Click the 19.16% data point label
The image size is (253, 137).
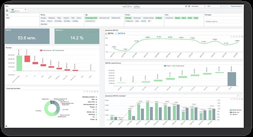(159, 37)
